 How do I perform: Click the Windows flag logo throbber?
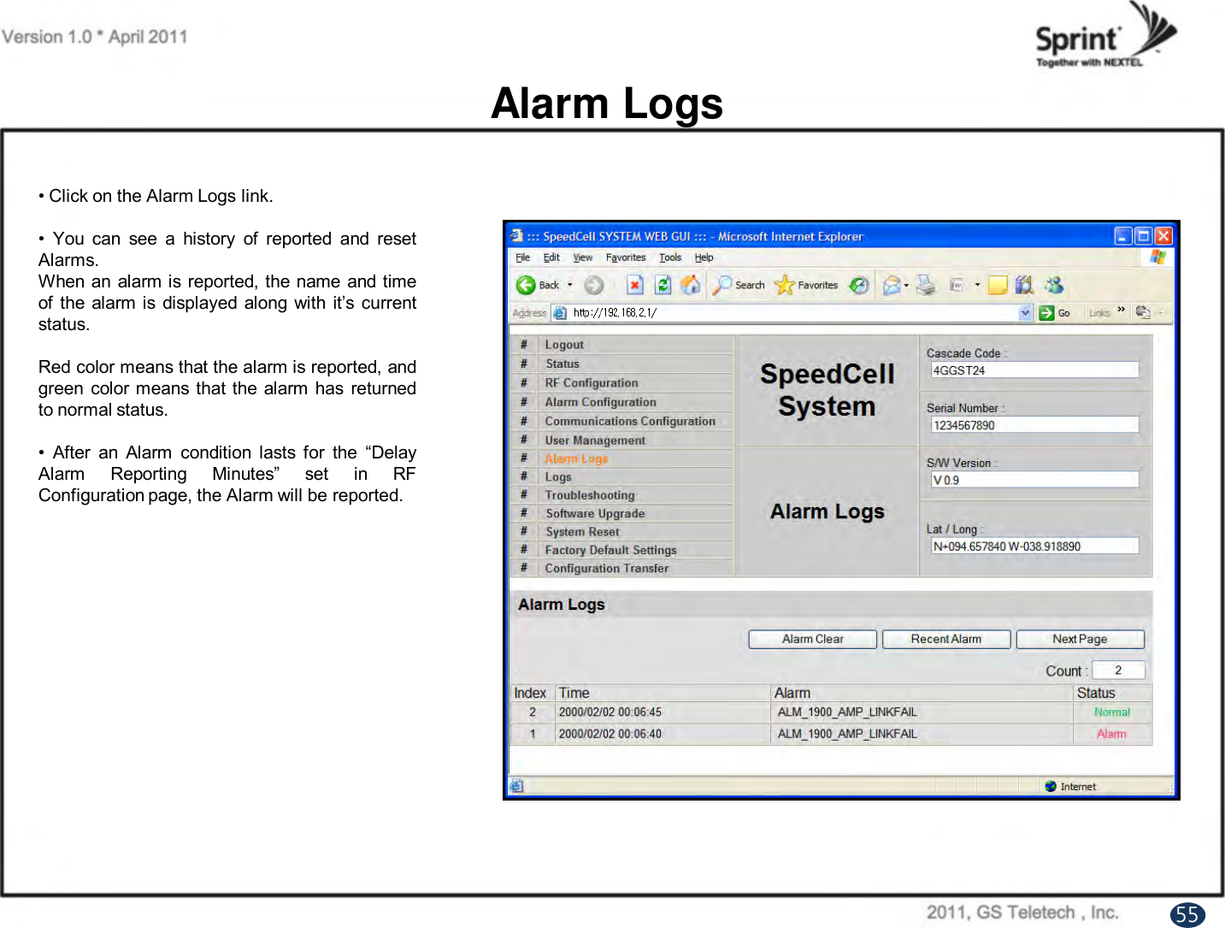click(x=1157, y=257)
